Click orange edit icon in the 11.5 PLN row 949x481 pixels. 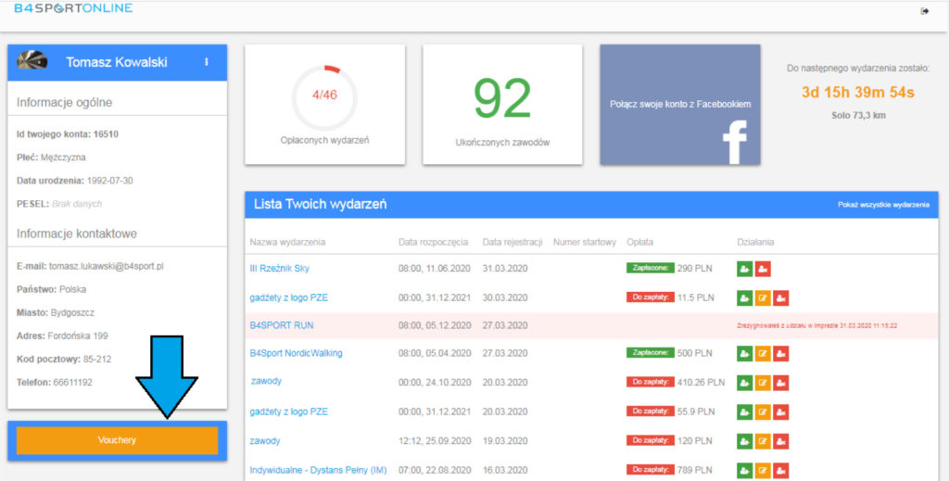pos(763,297)
